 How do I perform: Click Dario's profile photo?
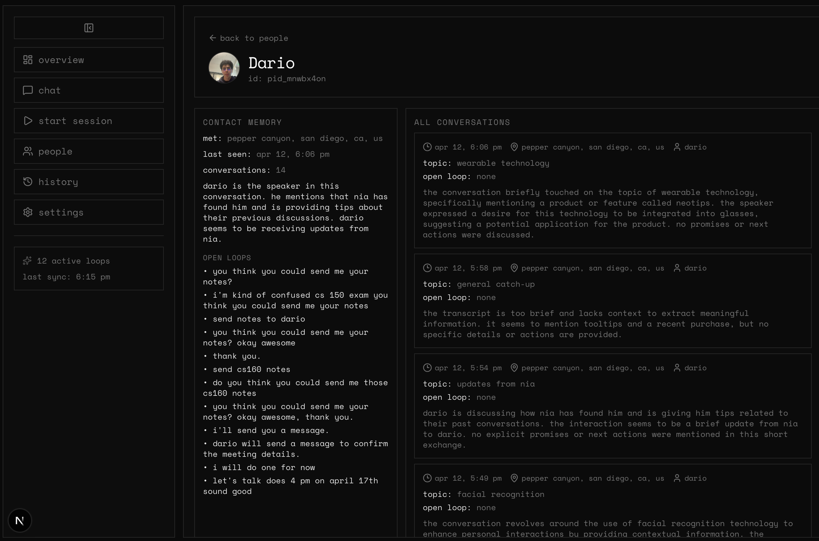[x=224, y=68]
